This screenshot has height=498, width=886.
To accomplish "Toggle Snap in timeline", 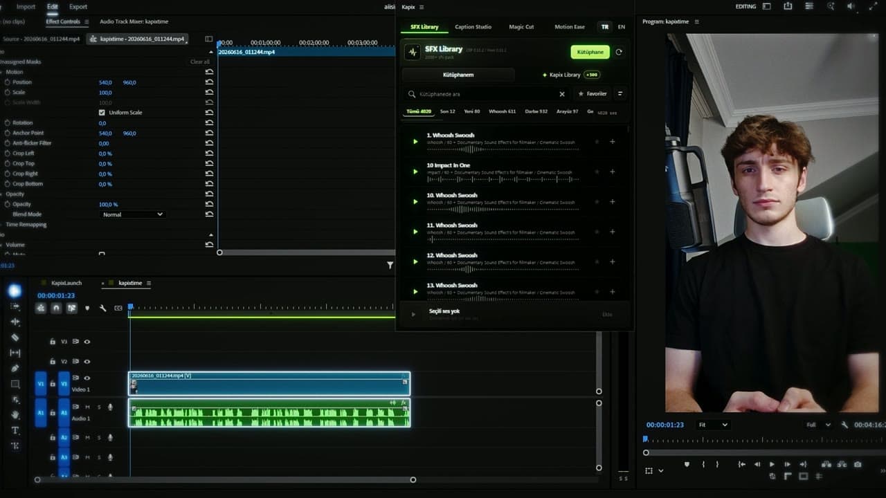I will [56, 308].
